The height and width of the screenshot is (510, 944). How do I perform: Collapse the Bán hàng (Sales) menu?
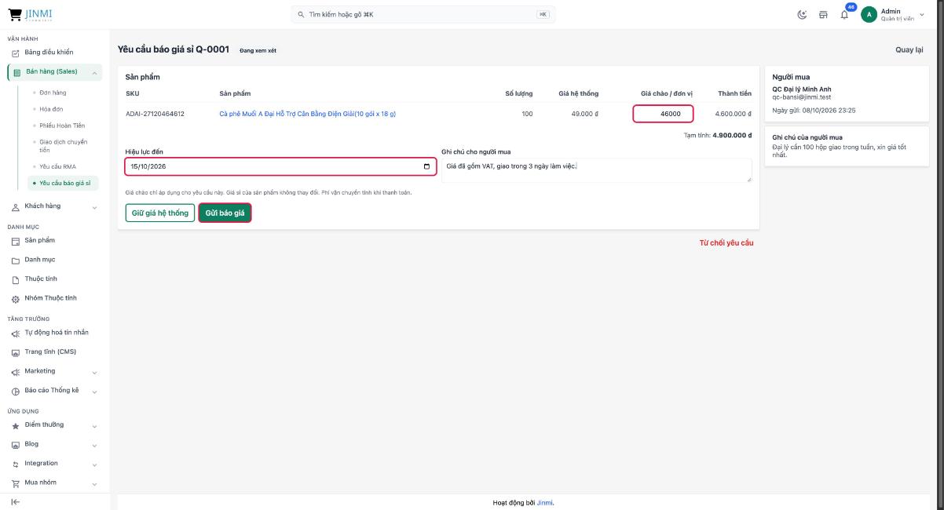(x=95, y=73)
